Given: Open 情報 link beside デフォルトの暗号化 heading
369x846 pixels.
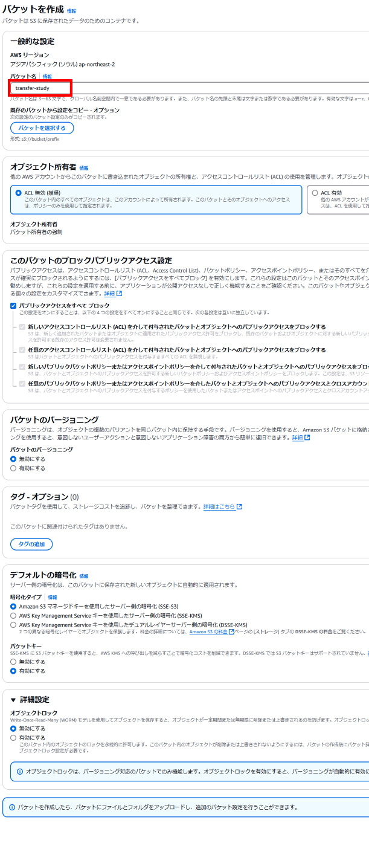Looking at the screenshot, I should click(x=83, y=576).
